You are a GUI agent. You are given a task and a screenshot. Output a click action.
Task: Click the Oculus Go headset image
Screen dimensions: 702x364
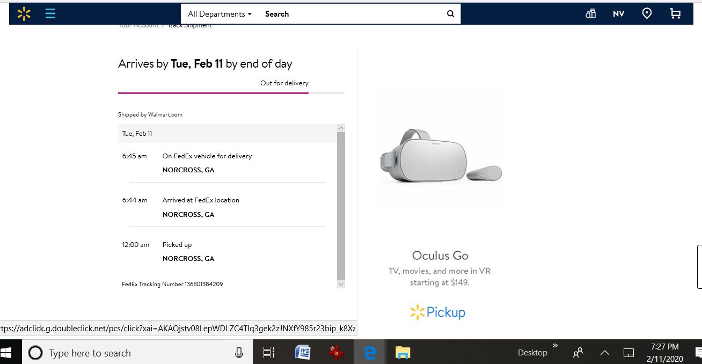[x=441, y=156]
